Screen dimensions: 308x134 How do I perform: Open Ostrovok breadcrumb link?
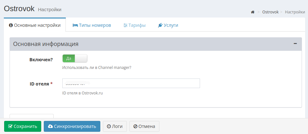[x=270, y=12]
